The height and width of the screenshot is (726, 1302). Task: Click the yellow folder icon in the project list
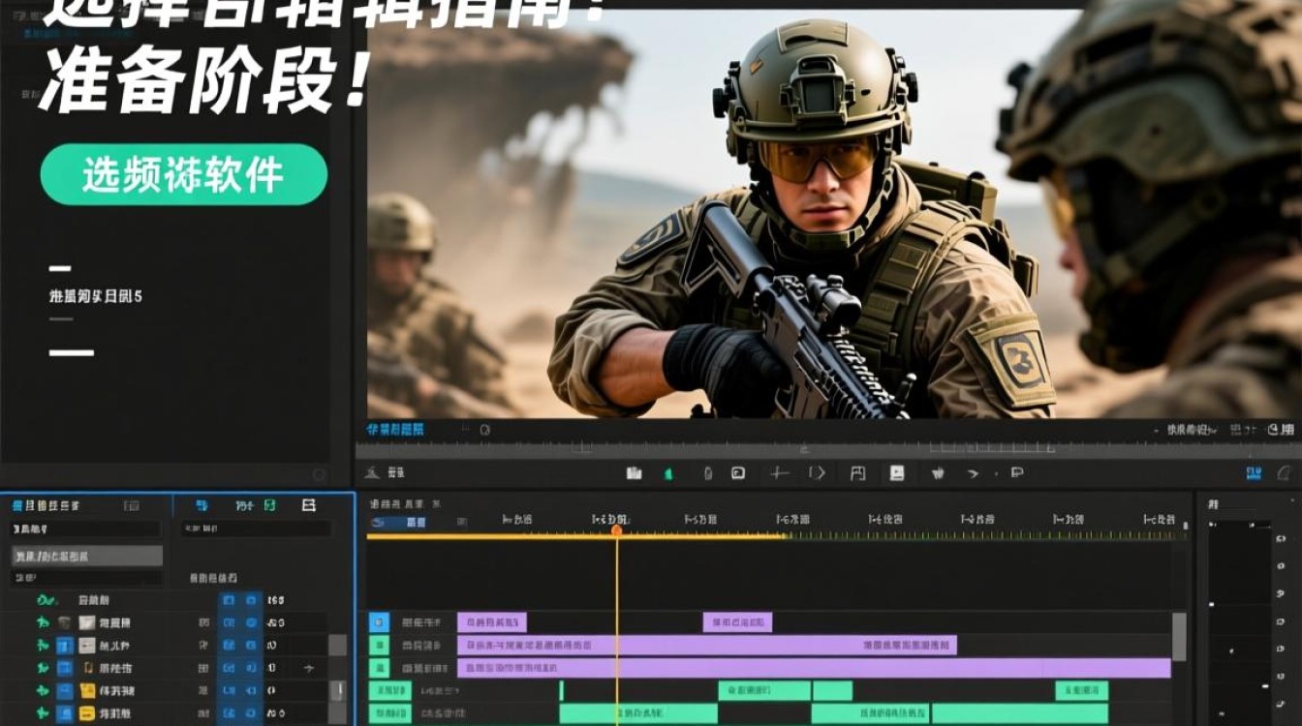88,690
